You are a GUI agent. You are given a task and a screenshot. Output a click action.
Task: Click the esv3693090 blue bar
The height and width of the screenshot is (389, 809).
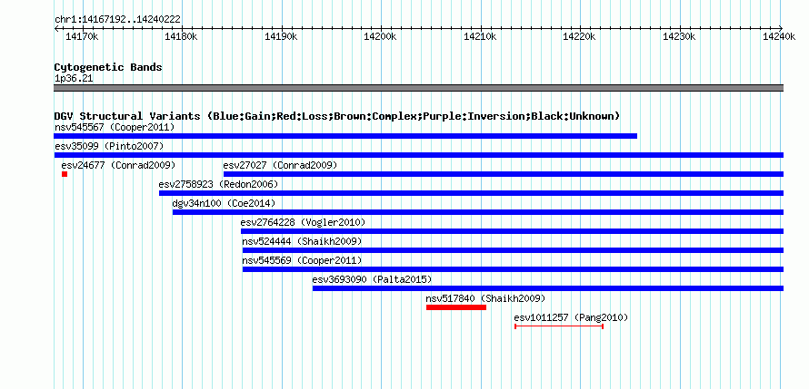548,288
